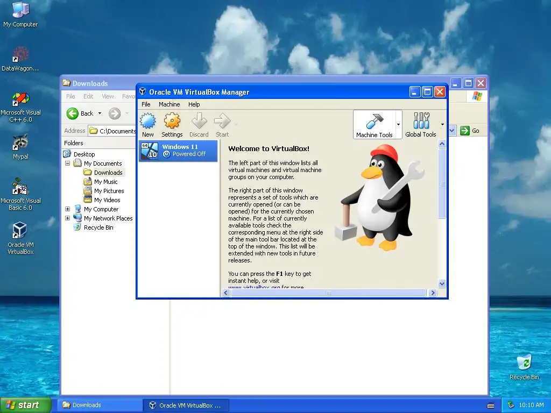551x413 pixels.
Task: Click Forward arrow in Downloads window
Action: tap(115, 113)
